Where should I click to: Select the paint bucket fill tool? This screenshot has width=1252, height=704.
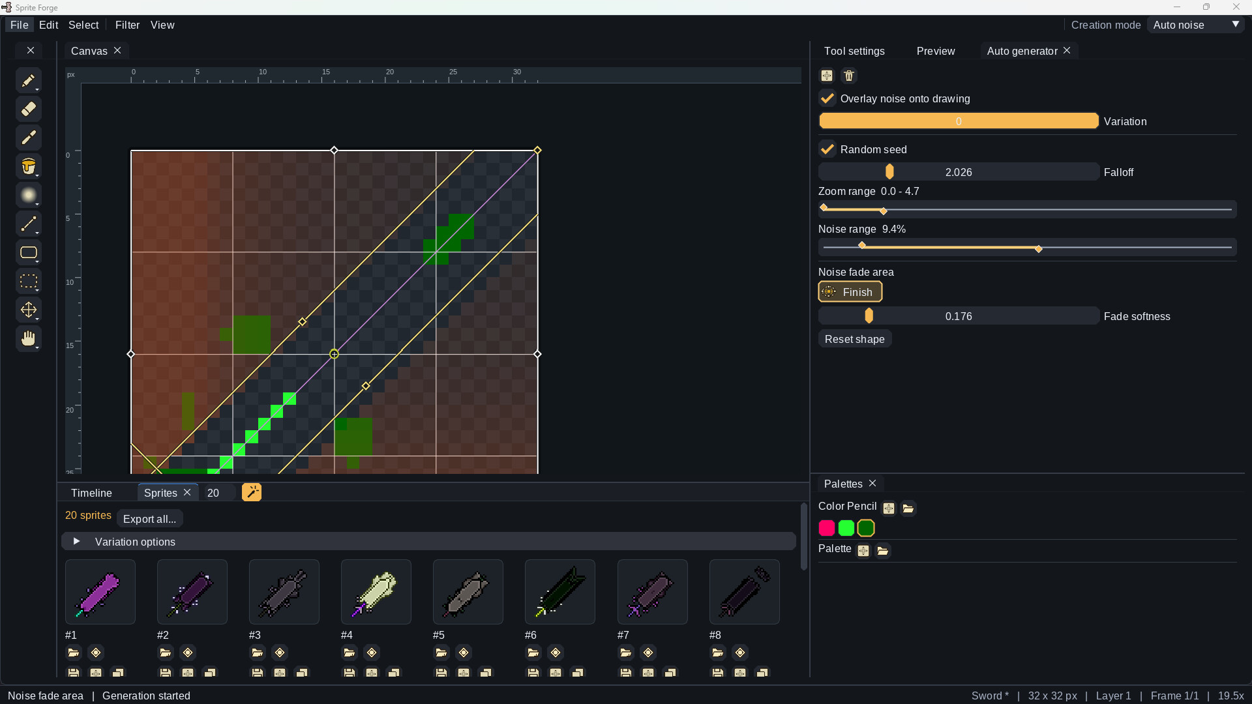28,166
